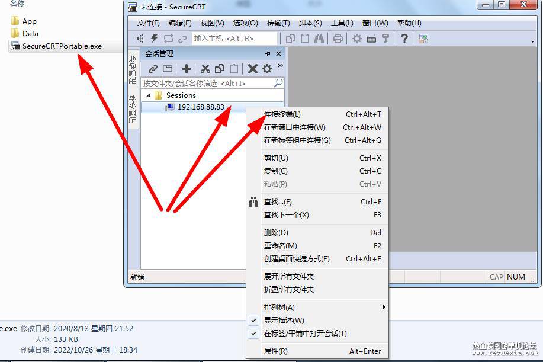Open the 工具(L) menu
This screenshot has height=362, width=543.
(x=342, y=23)
